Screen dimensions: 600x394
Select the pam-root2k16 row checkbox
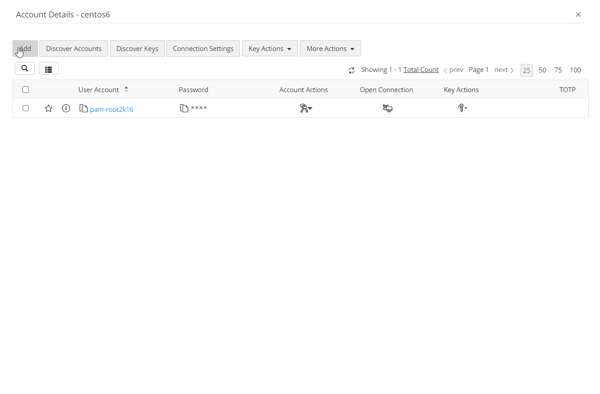tap(25, 108)
